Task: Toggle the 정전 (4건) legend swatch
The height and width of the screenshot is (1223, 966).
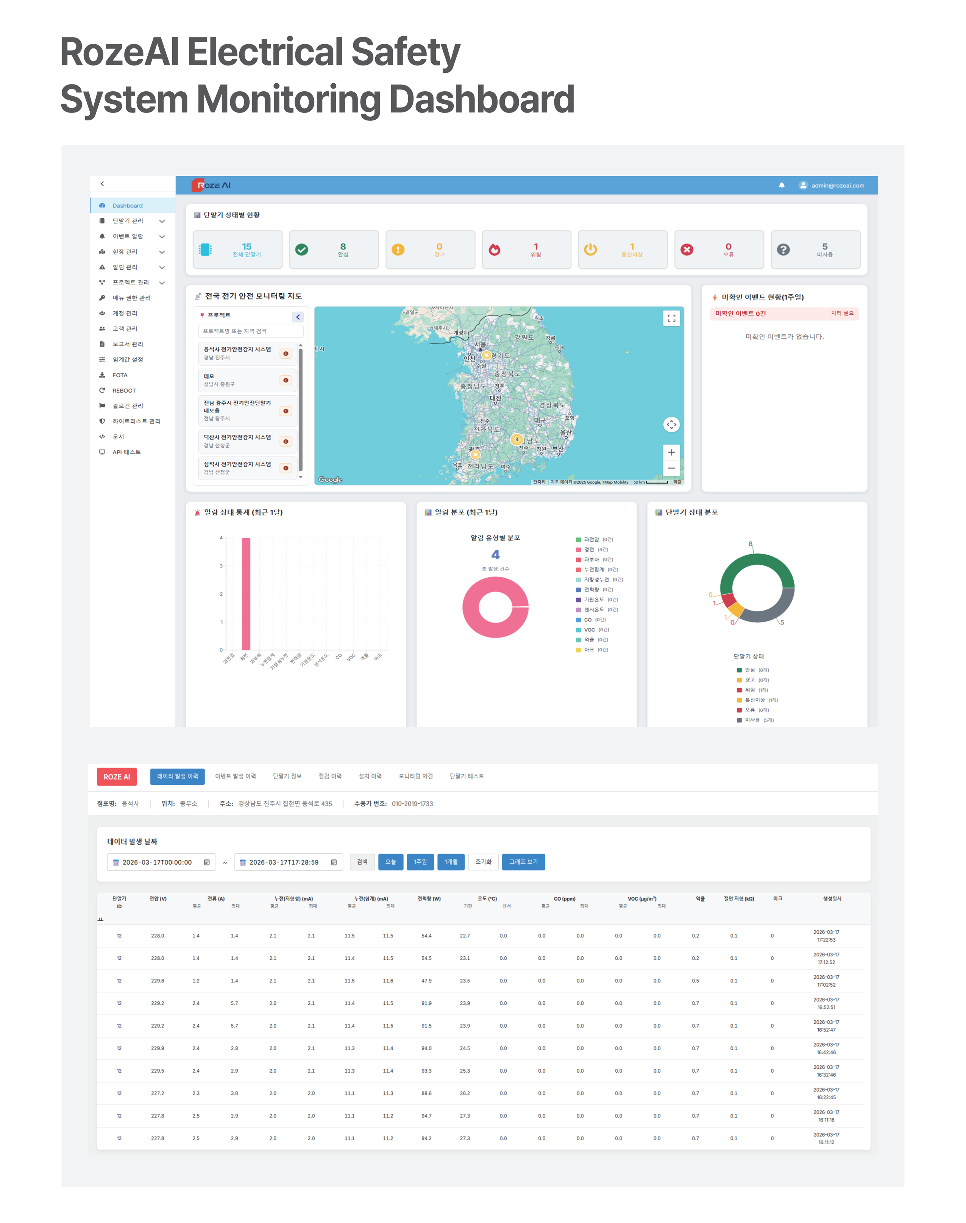Action: pos(579,549)
